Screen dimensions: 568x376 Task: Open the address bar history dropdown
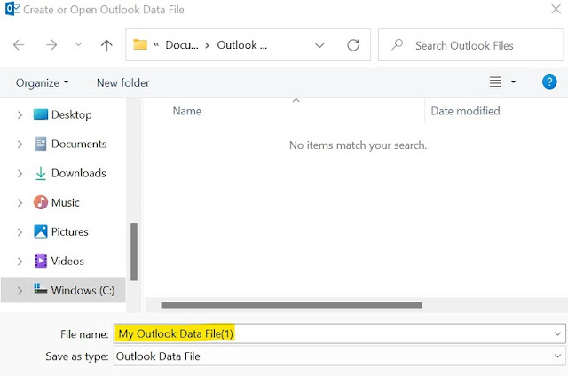319,45
